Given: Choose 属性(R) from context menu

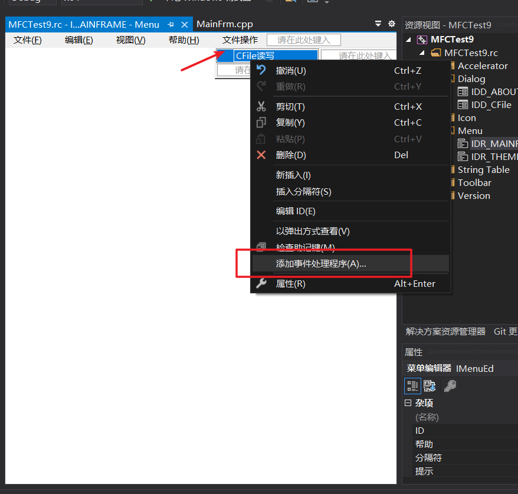Looking at the screenshot, I should pos(350,283).
